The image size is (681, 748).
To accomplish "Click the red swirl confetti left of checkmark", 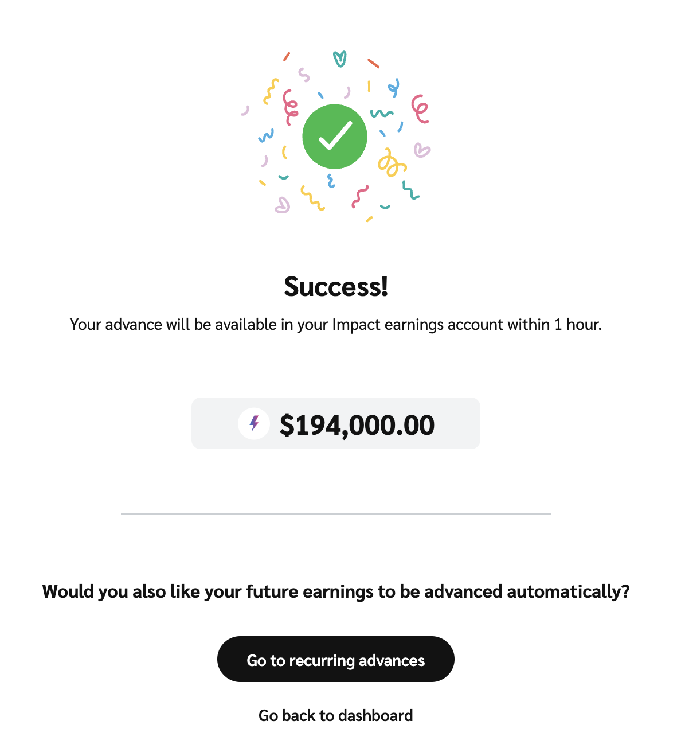I will pyautogui.click(x=291, y=107).
